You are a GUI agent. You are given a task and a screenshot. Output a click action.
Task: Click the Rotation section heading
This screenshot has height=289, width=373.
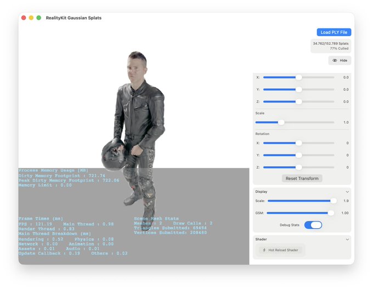point(262,134)
